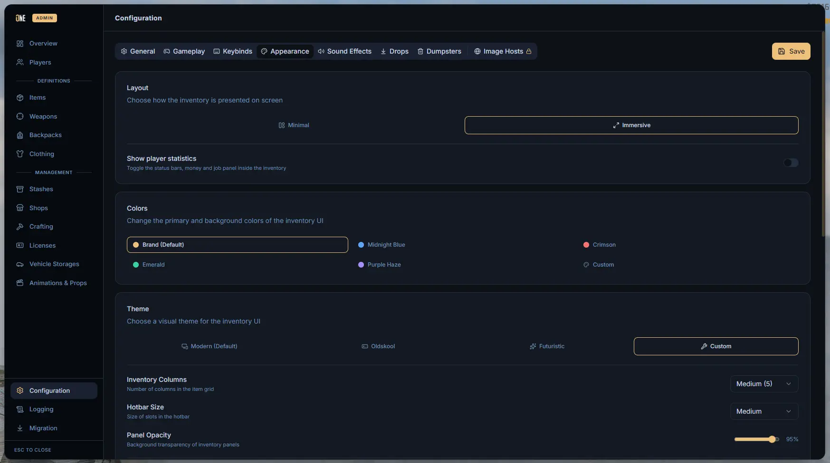Select the Futuristic theme
This screenshot has height=463, width=830.
click(547, 346)
